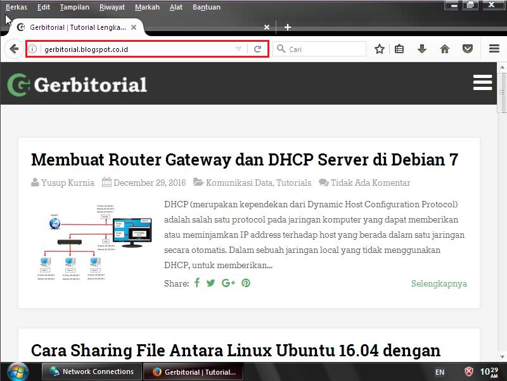Share post on Facebook
Screen dimensions: 507x381
pos(197,283)
